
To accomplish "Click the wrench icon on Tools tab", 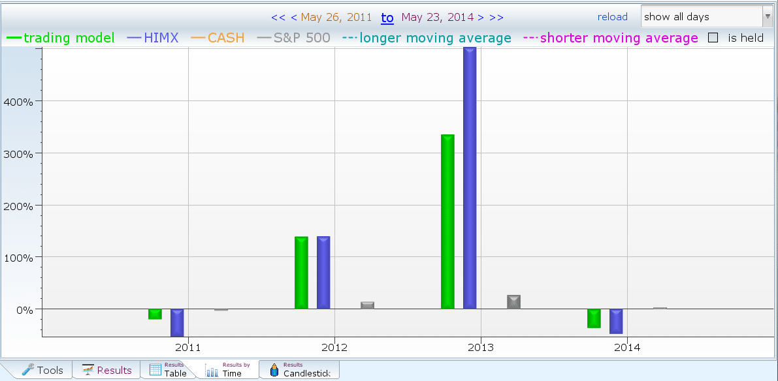I will [x=28, y=370].
